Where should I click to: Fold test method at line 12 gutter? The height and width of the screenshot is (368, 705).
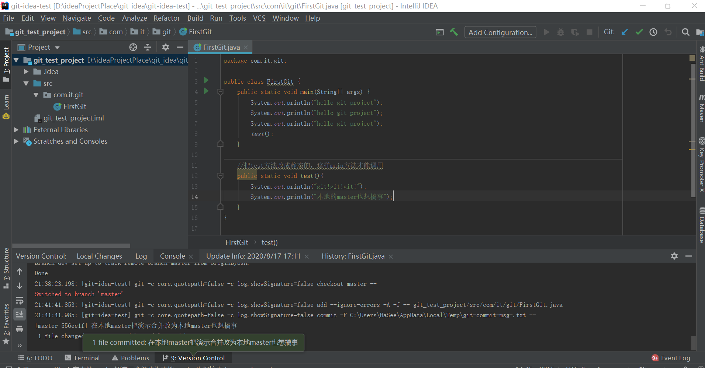pos(220,176)
